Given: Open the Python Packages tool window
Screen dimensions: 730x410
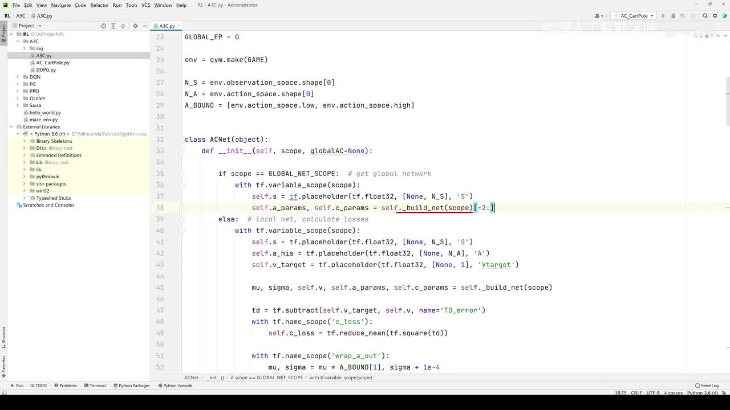Looking at the screenshot, I should click(131, 386).
